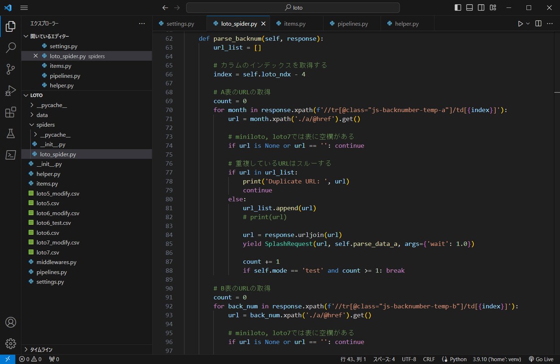Click the loto search box in title bar
This screenshot has width=560, height=364.
[x=293, y=8]
